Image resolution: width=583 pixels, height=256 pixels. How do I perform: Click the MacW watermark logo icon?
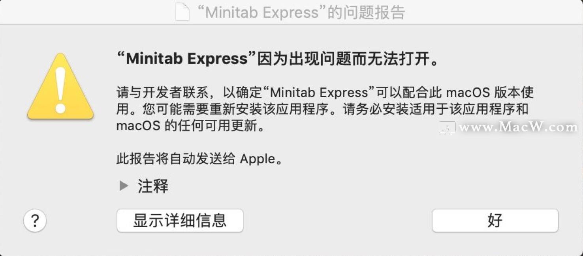click(447, 128)
